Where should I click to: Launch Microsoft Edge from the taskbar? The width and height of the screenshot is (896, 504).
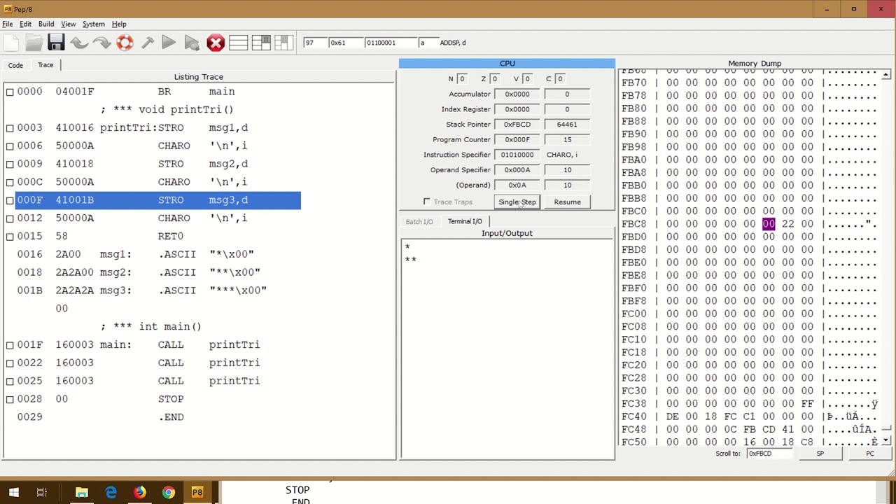pyautogui.click(x=111, y=493)
